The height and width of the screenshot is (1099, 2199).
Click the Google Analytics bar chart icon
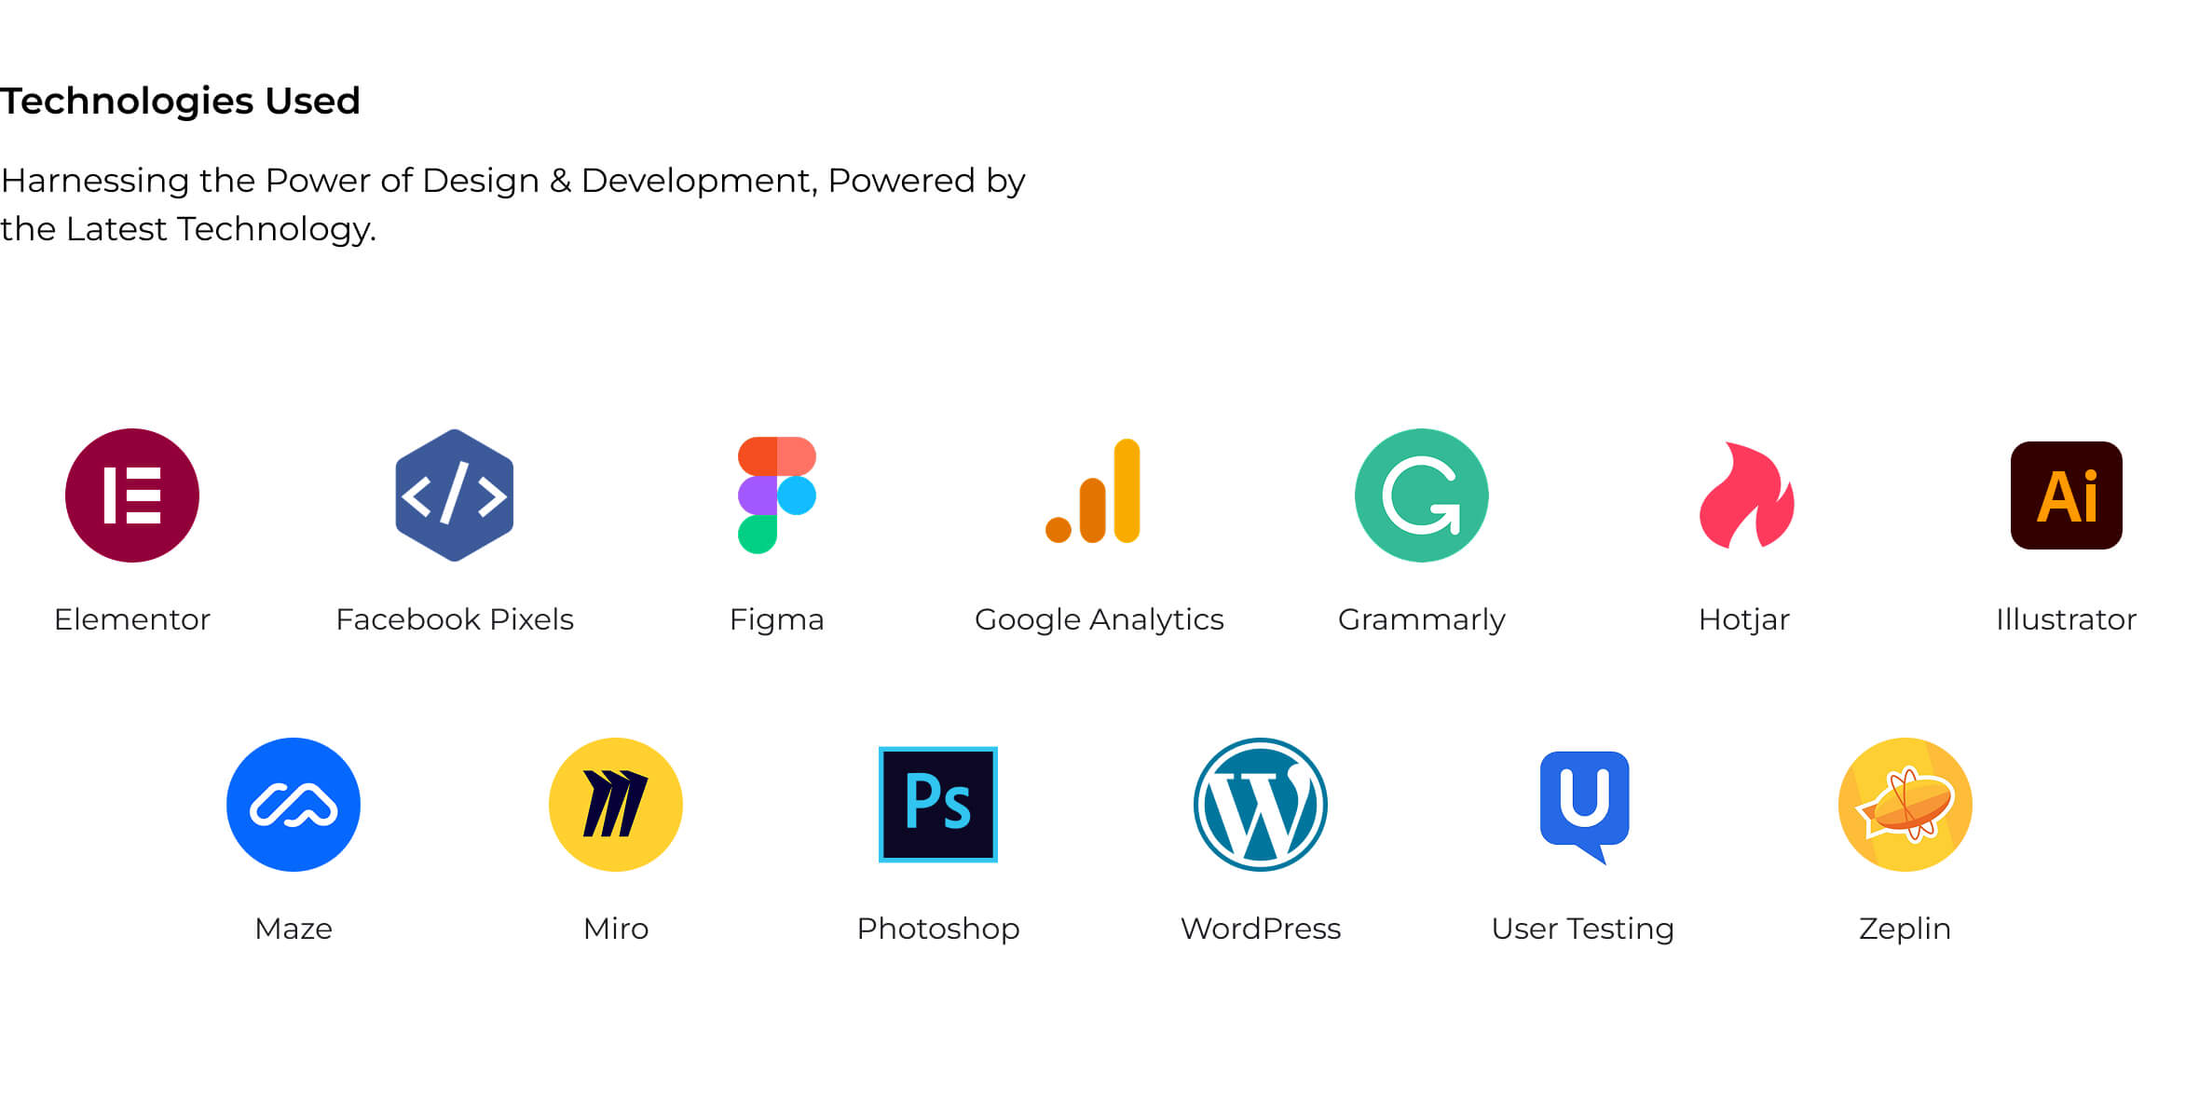[1097, 494]
